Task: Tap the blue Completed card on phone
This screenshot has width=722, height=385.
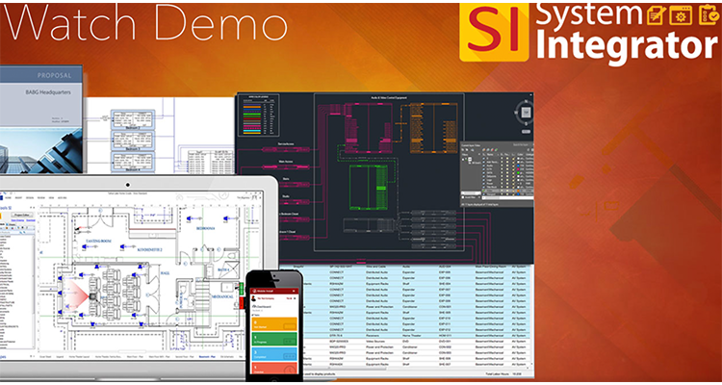Action: click(x=274, y=354)
